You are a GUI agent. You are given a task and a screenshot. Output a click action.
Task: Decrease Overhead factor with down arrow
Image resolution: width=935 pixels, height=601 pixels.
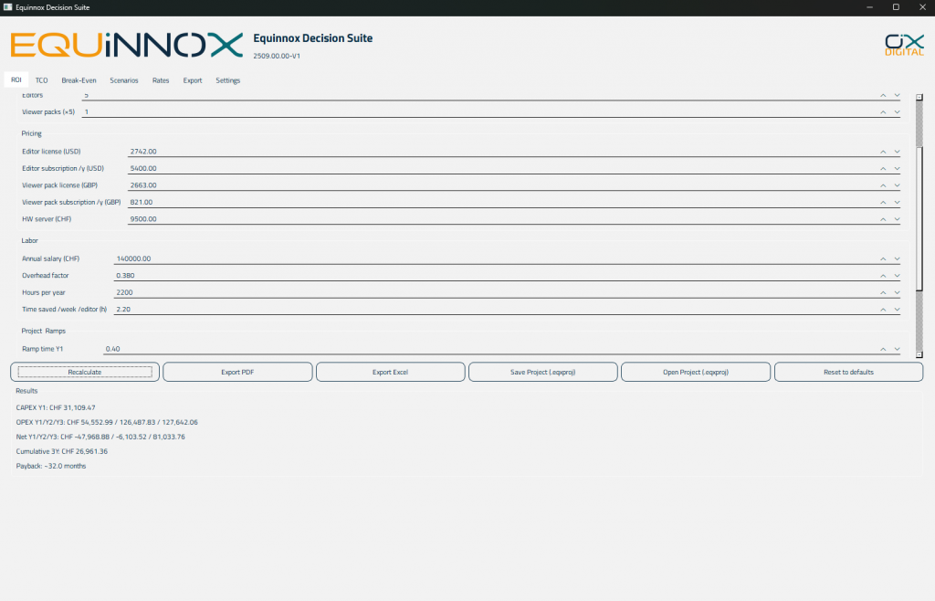897,276
